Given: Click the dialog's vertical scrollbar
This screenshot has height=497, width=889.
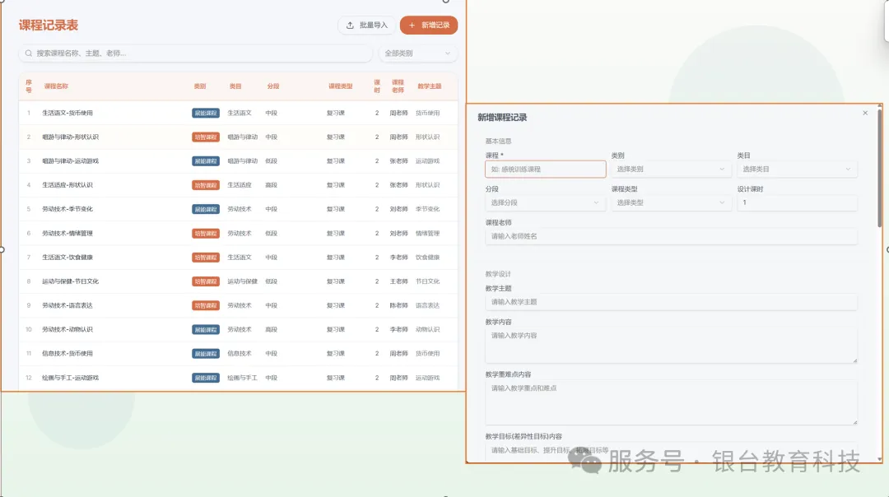Looking at the screenshot, I should click(x=879, y=170).
